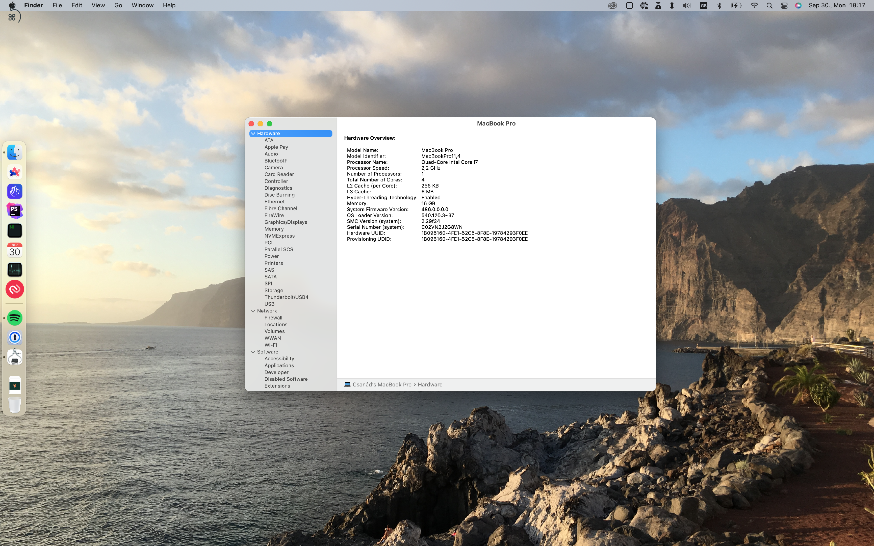Click the square window menu bar icon

pos(630,6)
